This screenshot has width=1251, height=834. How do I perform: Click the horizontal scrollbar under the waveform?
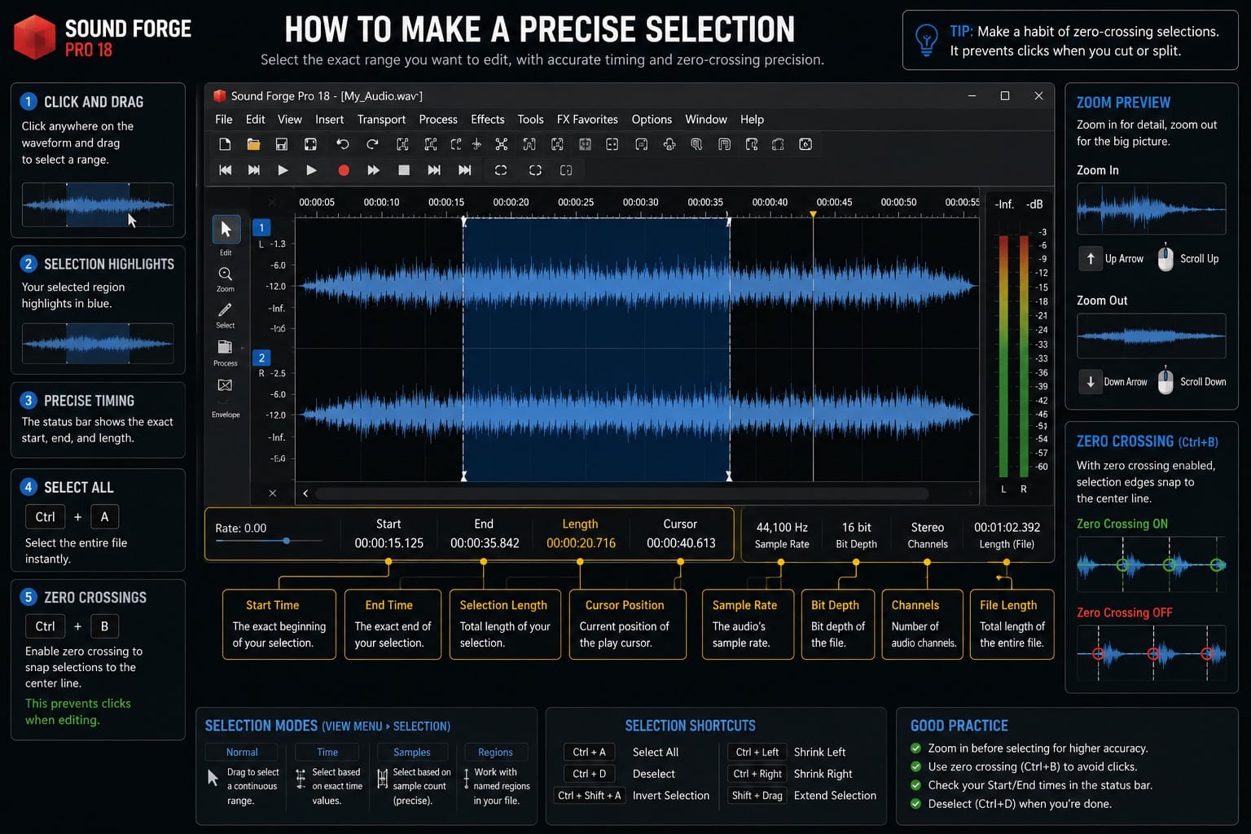[x=622, y=493]
